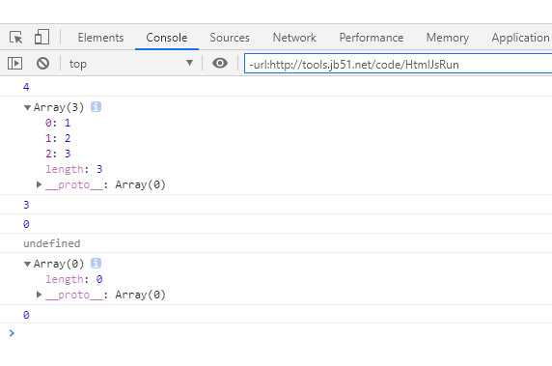The image size is (552, 366).
Task: Show the console sidebar panel icon
Action: [x=14, y=64]
